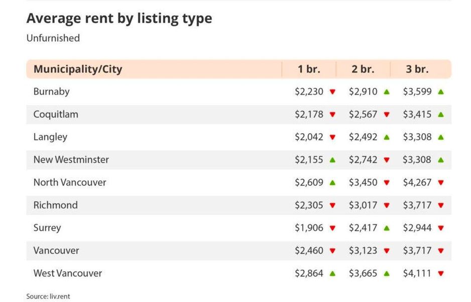Click the West Vancouver row label
The height and width of the screenshot is (302, 471).
tap(67, 273)
